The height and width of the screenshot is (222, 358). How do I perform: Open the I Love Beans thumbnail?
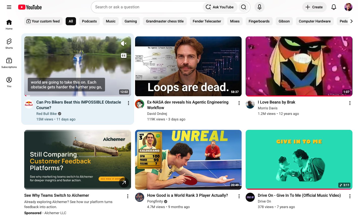click(x=299, y=66)
